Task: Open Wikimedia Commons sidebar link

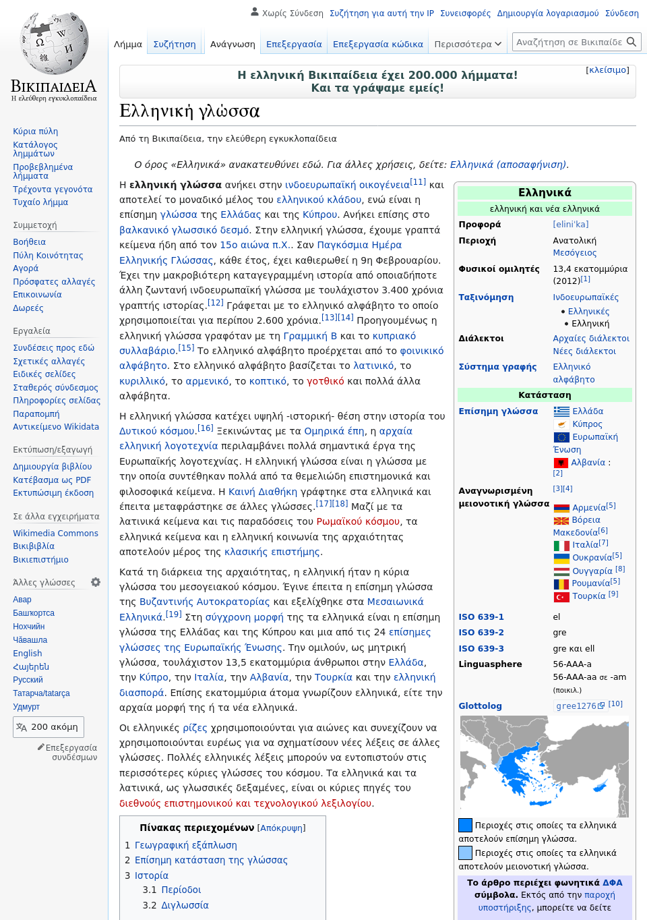Action: click(55, 533)
